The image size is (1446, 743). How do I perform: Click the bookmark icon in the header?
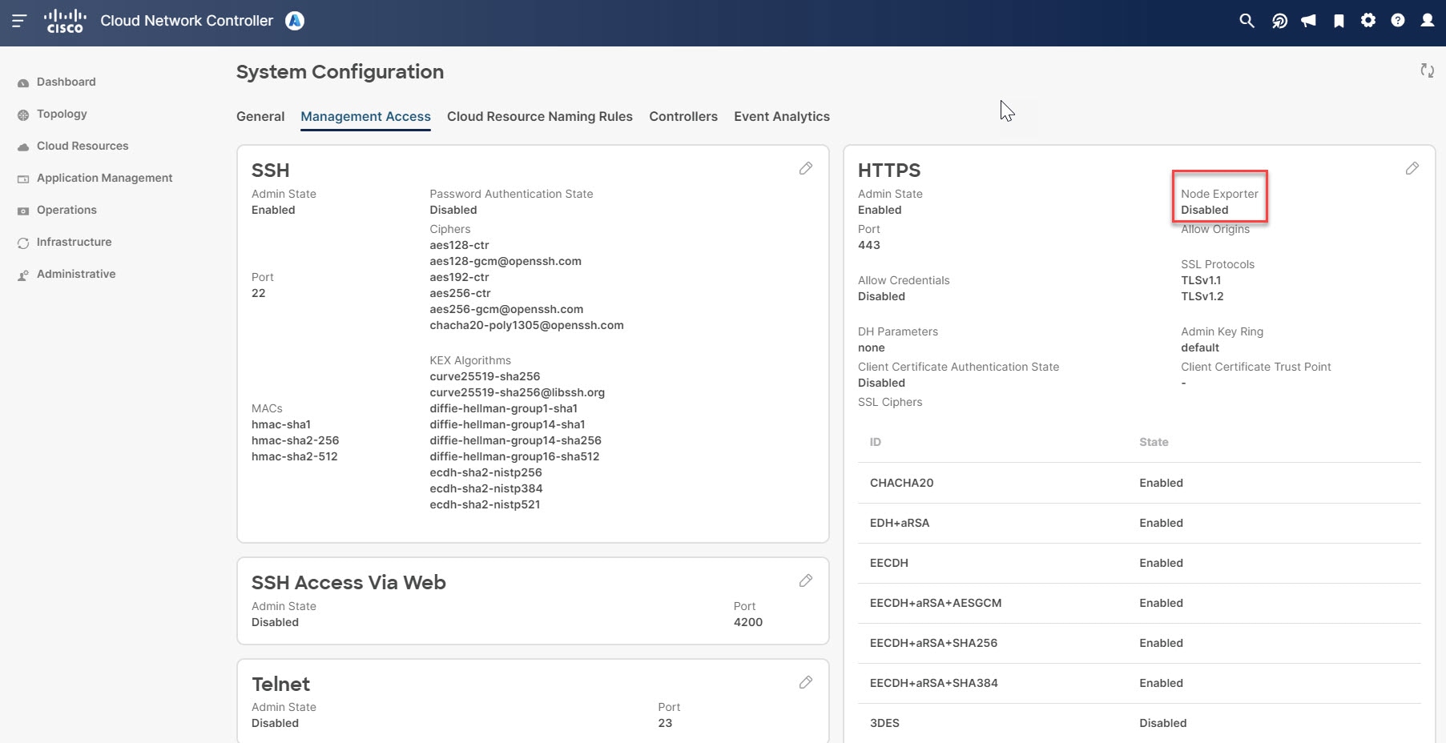(x=1338, y=20)
